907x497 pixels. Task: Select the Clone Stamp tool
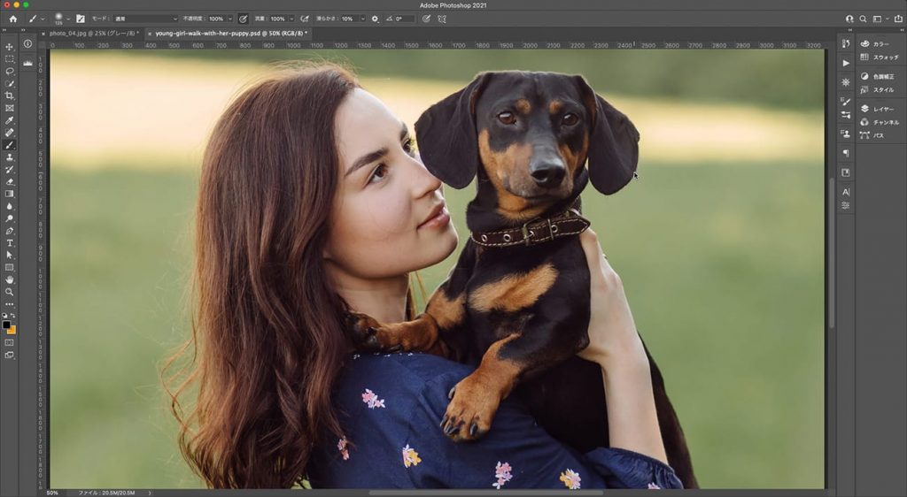pos(10,157)
